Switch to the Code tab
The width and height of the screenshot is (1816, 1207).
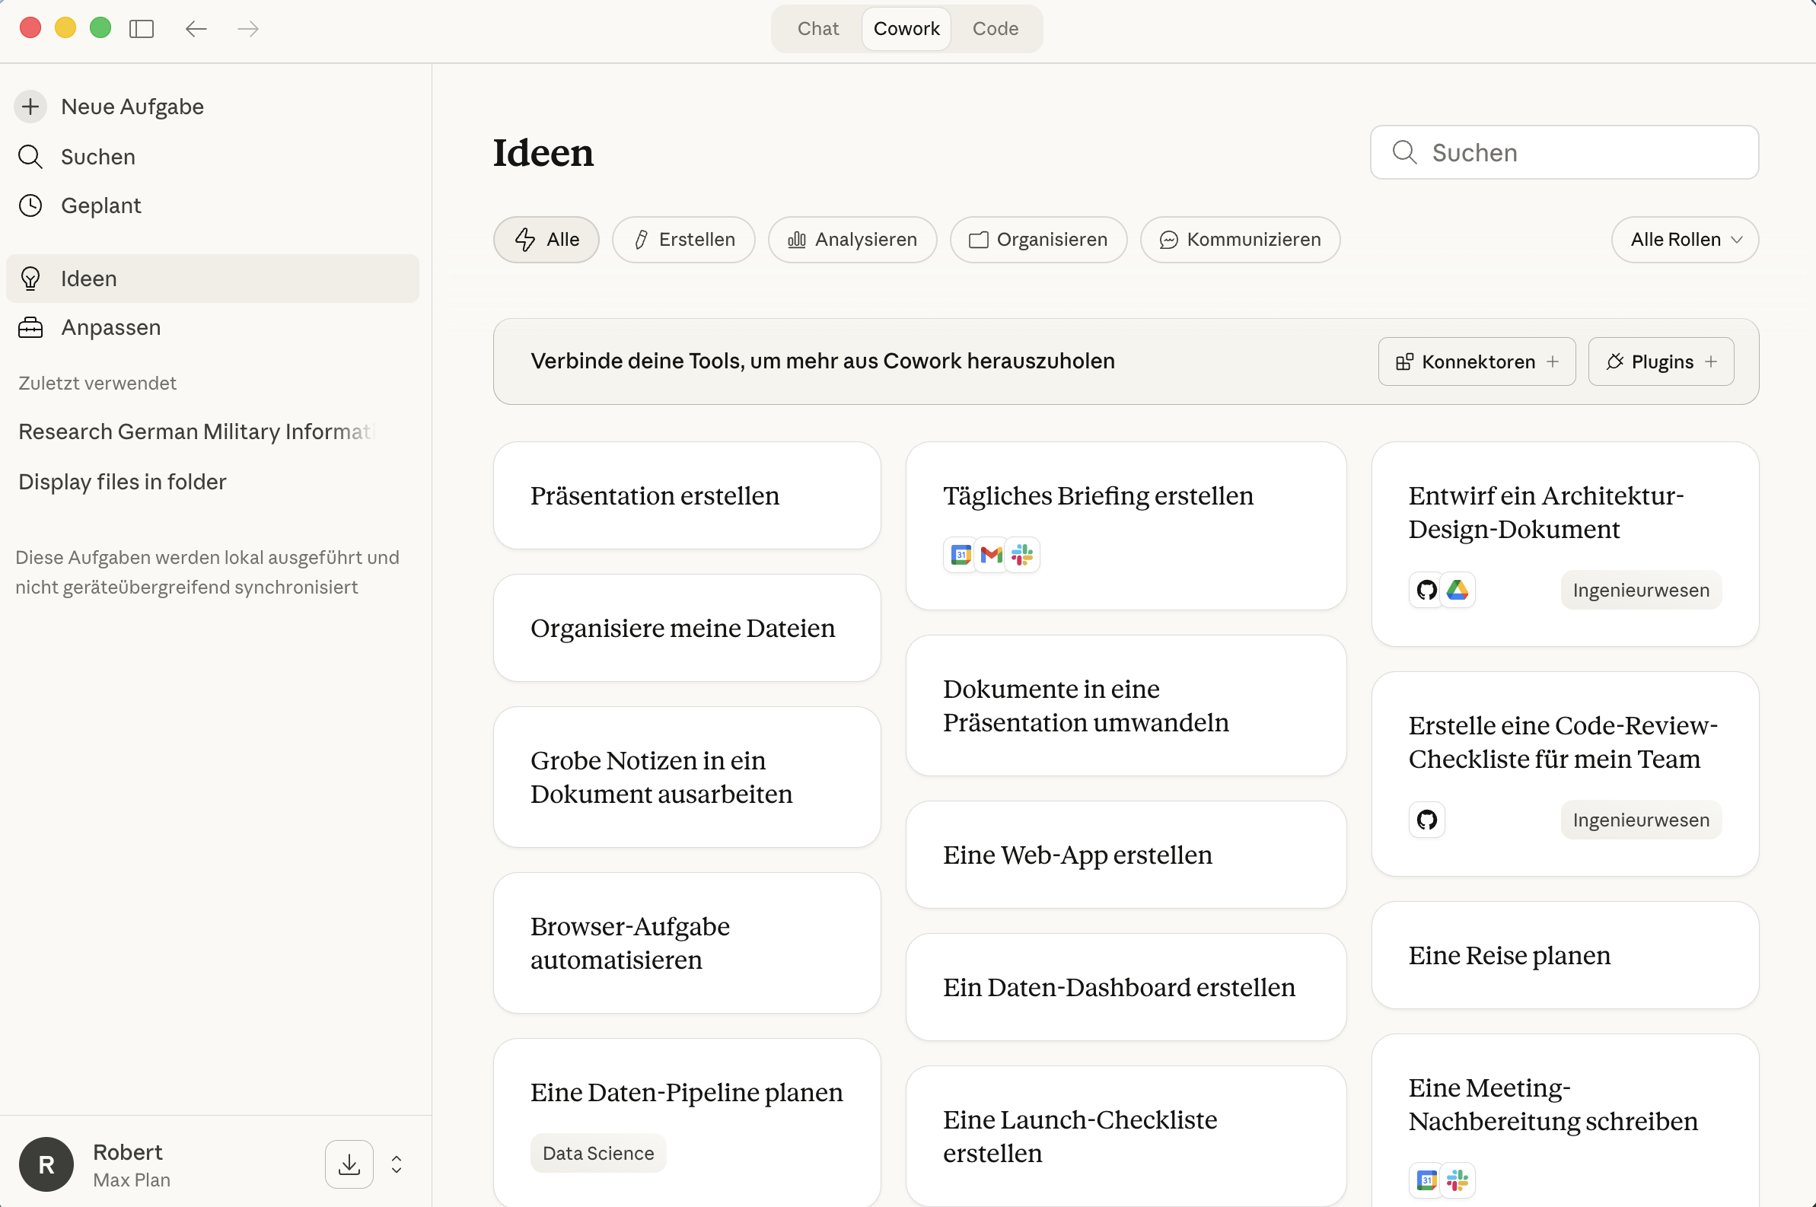pyautogui.click(x=995, y=29)
